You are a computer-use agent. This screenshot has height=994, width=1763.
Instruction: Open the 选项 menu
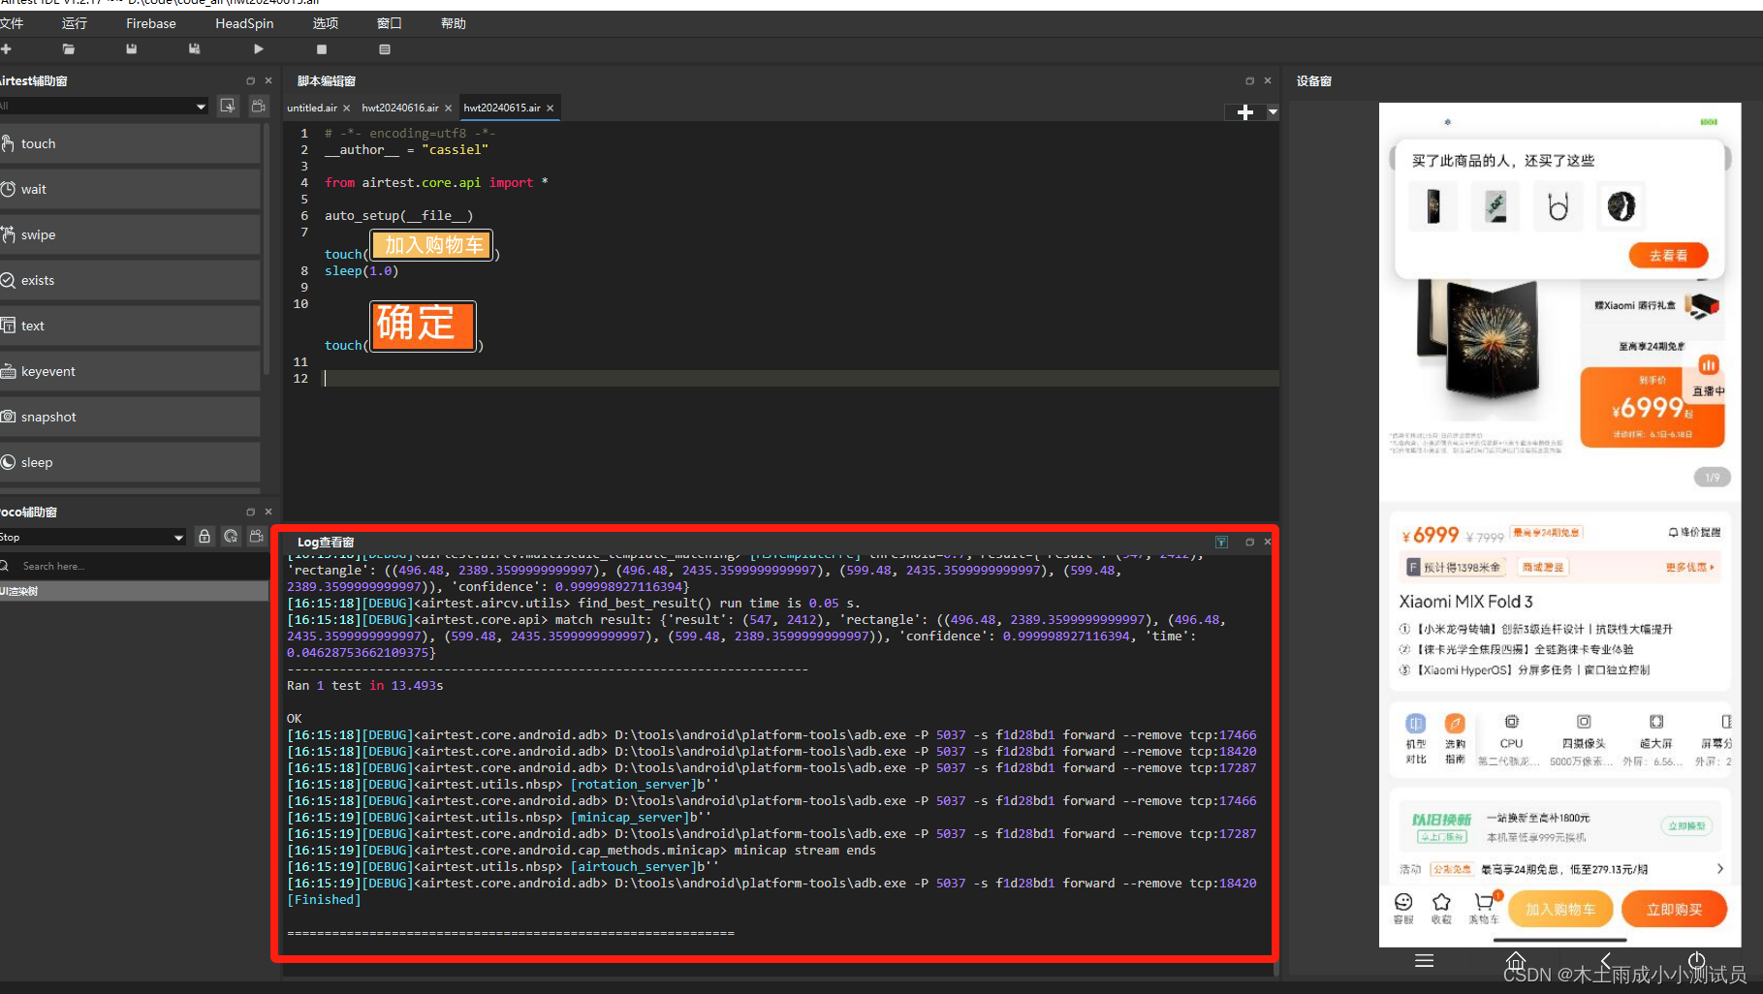tap(326, 23)
